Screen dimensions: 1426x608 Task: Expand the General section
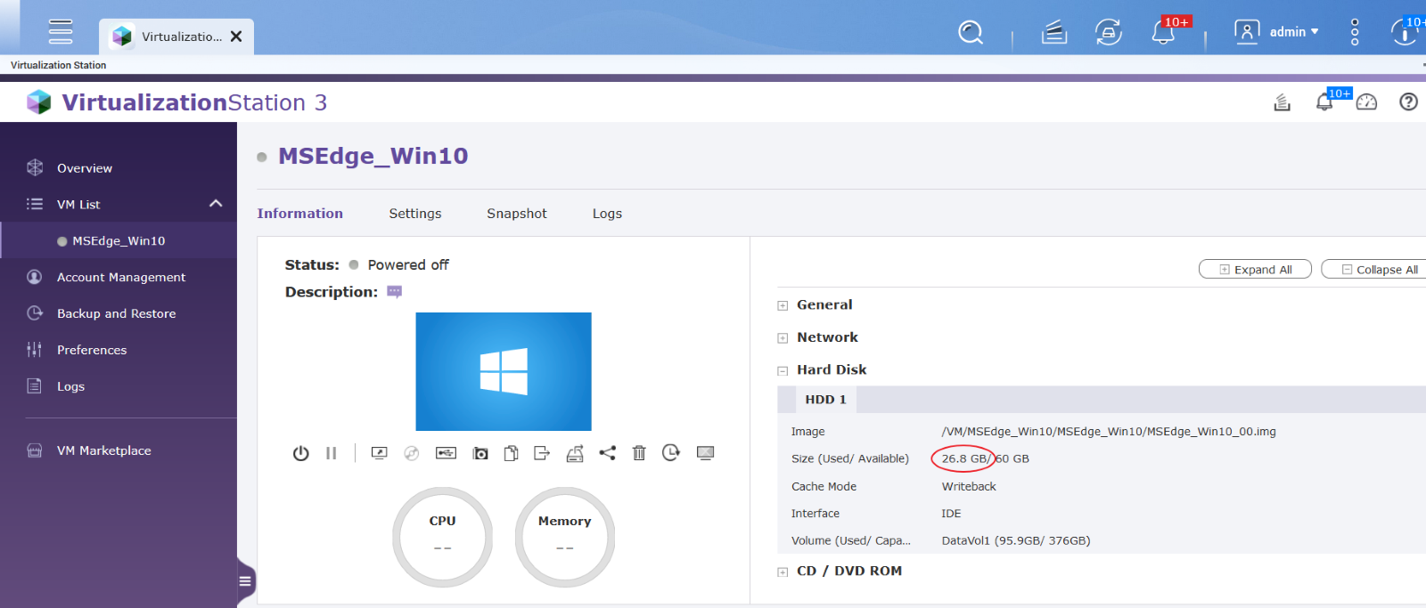coord(783,305)
